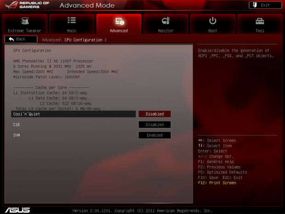Open the Monitor tab via its icon
285x214 pixels.
pyautogui.click(x=165, y=21)
